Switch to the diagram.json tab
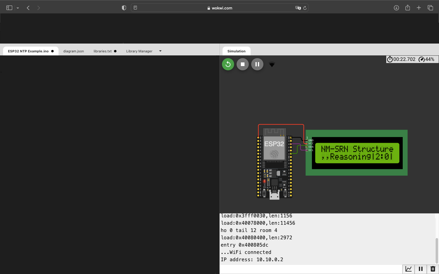The width and height of the screenshot is (439, 274). coord(73,51)
